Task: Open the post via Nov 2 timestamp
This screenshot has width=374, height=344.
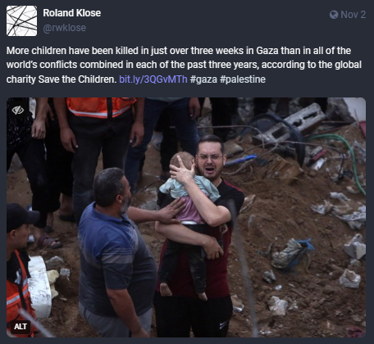Action: pyautogui.click(x=353, y=15)
